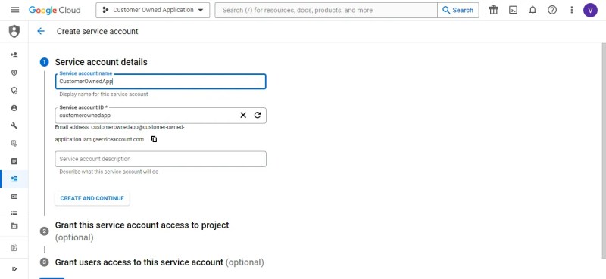Activate Cloud Shell terminal icon
The width and height of the screenshot is (606, 279).
coord(513,10)
